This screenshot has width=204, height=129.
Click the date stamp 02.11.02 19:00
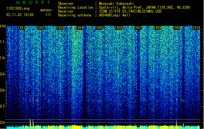tap(20, 15)
